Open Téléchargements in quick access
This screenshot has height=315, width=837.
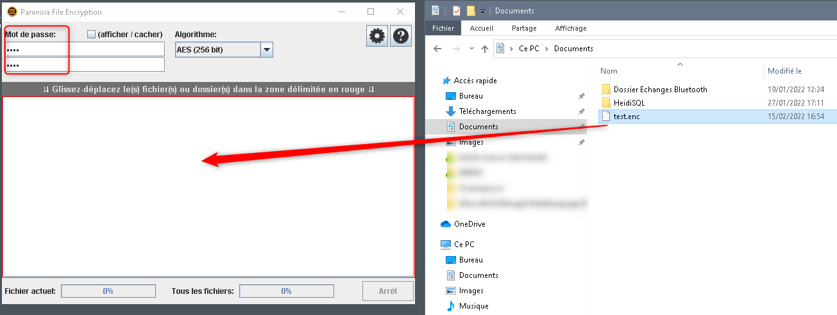tap(487, 111)
